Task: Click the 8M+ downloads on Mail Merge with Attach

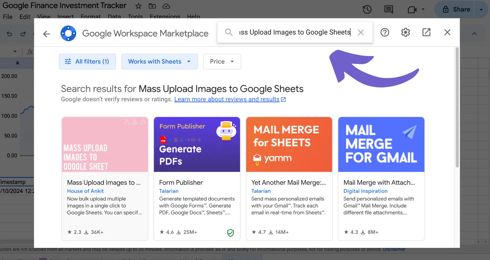Action: [370, 232]
